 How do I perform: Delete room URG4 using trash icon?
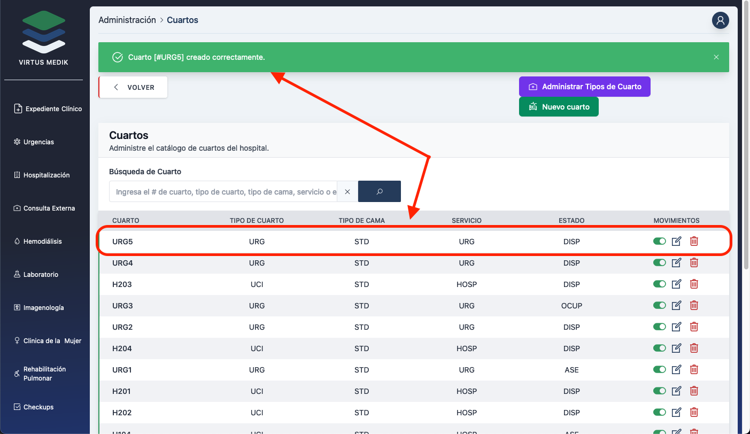pos(694,263)
